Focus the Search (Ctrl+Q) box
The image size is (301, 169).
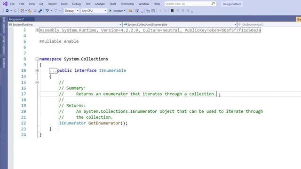(190, 4)
